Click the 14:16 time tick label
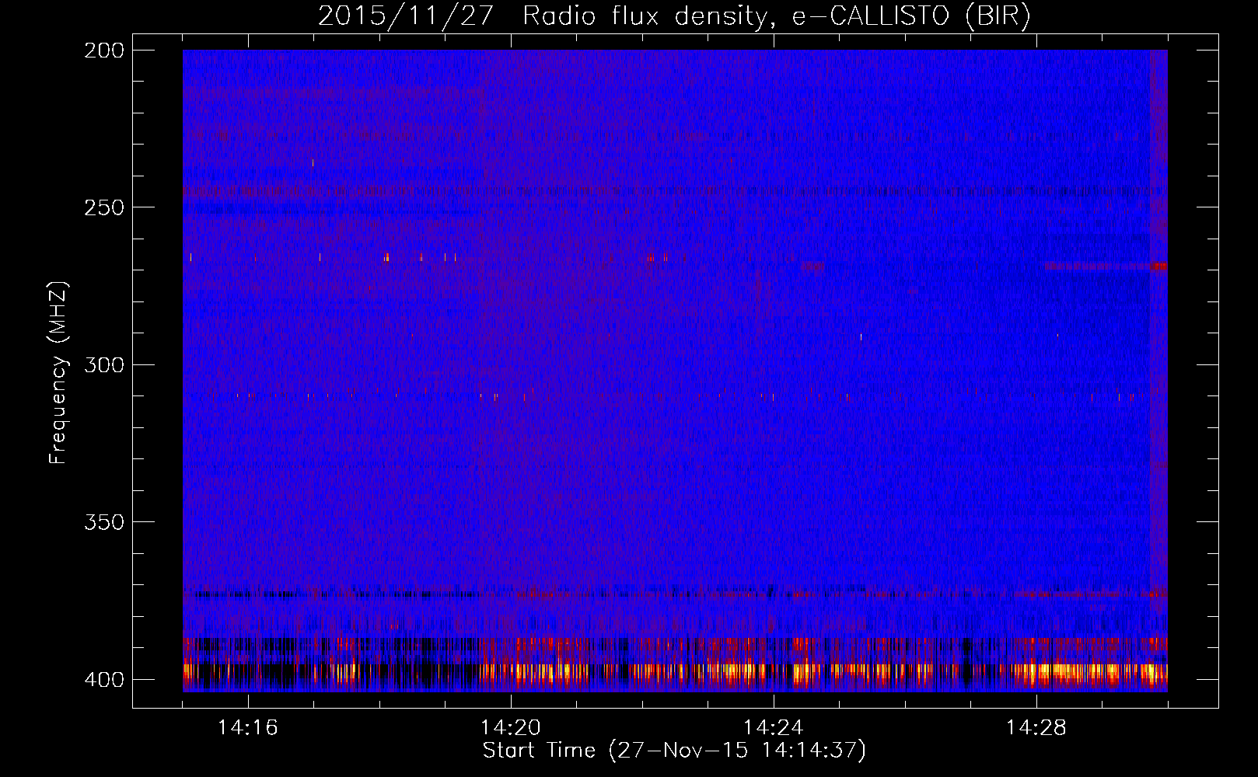 coord(248,727)
